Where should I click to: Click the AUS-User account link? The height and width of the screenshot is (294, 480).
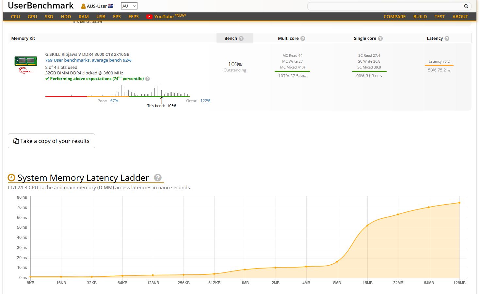97,6
